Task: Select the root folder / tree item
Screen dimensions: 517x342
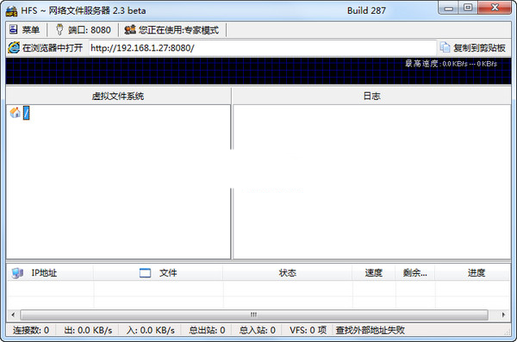Action: [27, 113]
